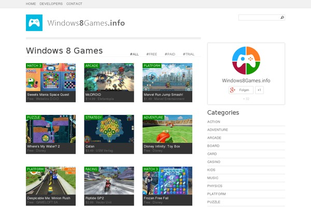This screenshot has height=207, width=311.
Task: Open the CARD category
Action: pos(212,154)
